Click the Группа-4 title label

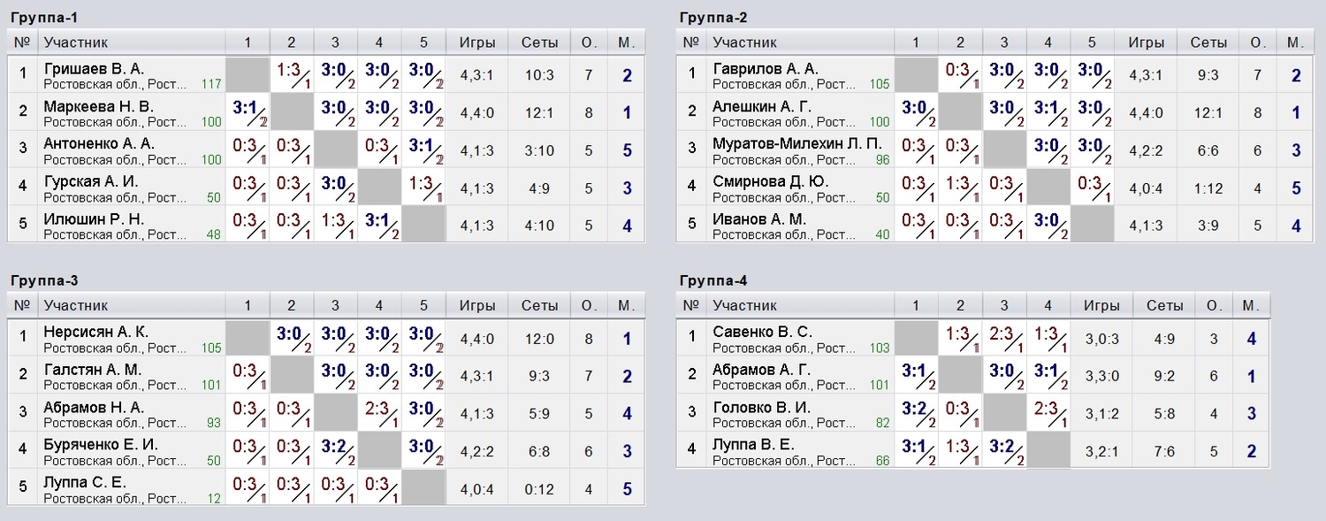pyautogui.click(x=713, y=280)
